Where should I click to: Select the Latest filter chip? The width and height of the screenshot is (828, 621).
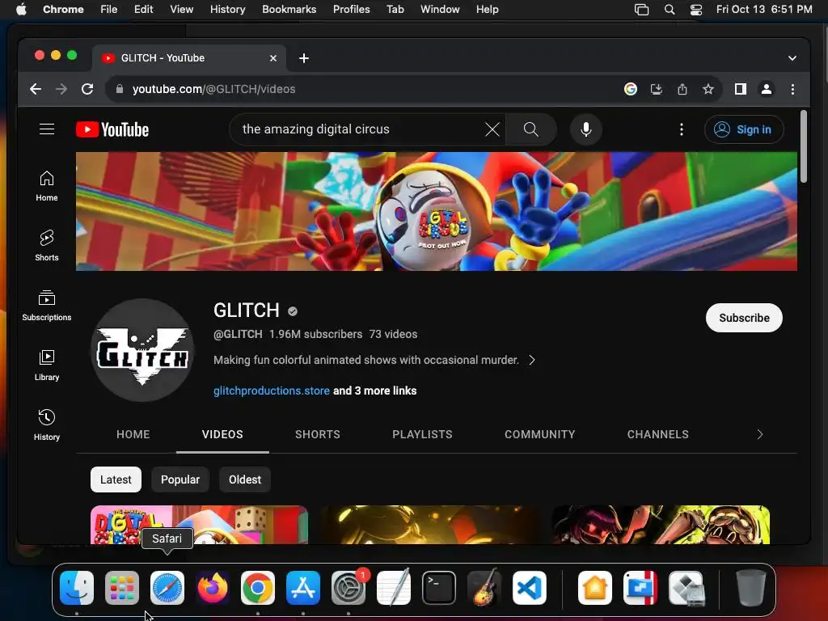coord(116,479)
